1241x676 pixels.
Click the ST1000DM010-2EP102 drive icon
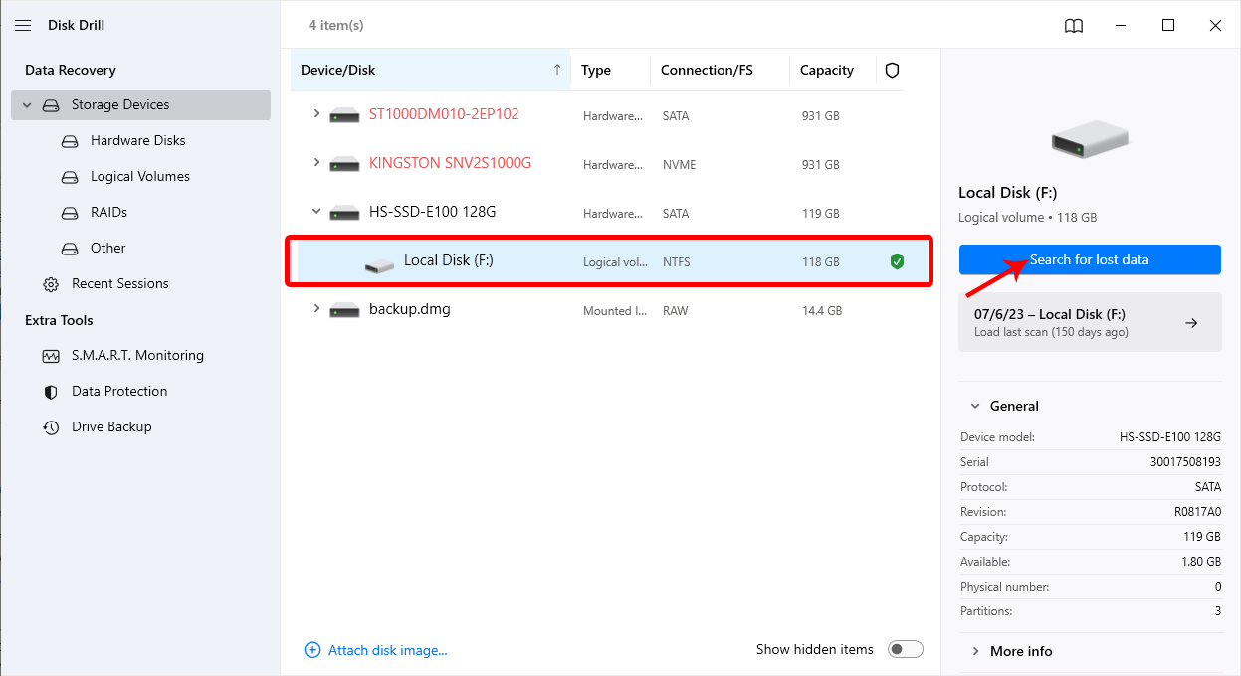click(345, 115)
